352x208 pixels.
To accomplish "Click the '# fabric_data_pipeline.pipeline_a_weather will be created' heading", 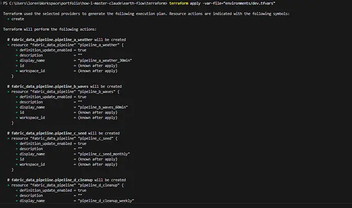I will coord(66,40).
